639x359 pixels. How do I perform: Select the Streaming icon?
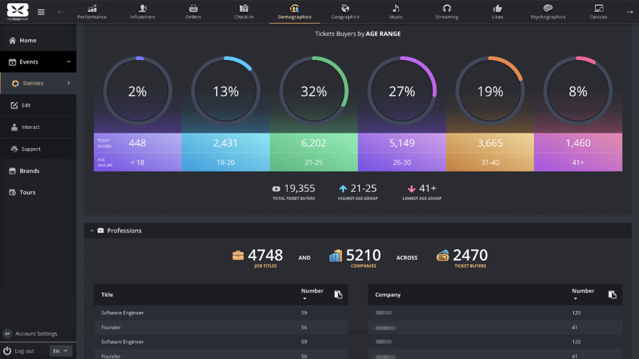tap(446, 11)
